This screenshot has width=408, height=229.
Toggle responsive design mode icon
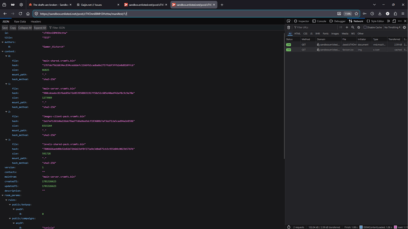(394, 21)
